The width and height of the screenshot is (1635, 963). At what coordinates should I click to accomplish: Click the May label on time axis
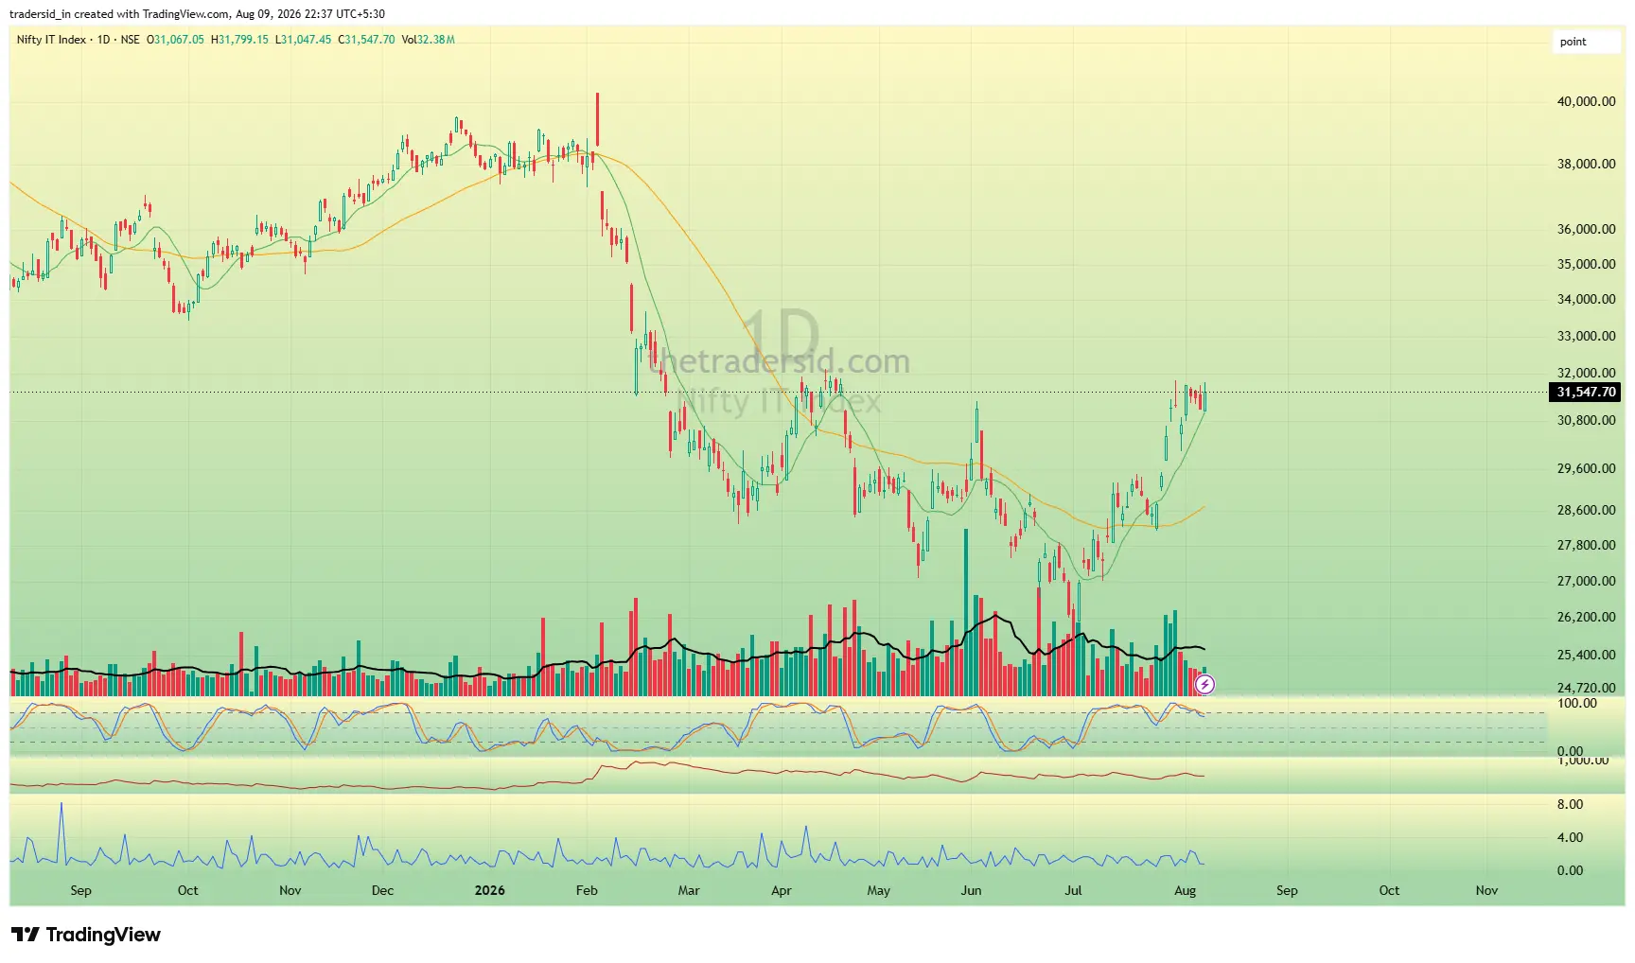tap(878, 890)
